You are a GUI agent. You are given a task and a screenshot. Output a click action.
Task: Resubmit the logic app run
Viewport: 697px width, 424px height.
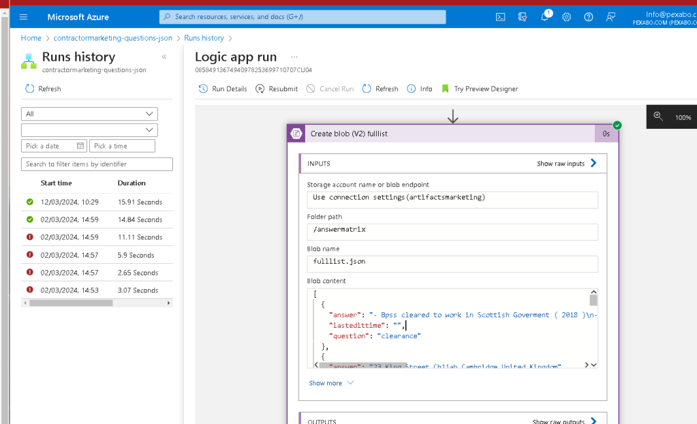tap(277, 89)
